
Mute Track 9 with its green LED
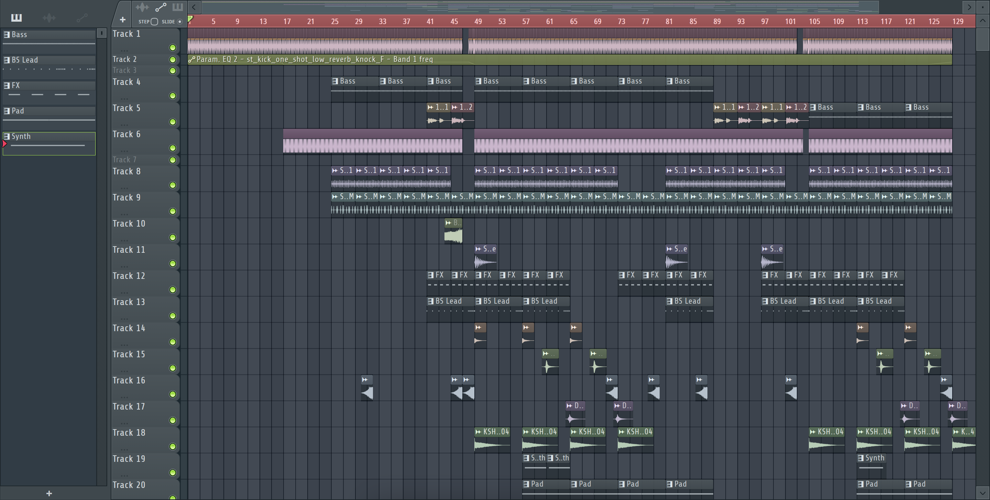tap(173, 211)
